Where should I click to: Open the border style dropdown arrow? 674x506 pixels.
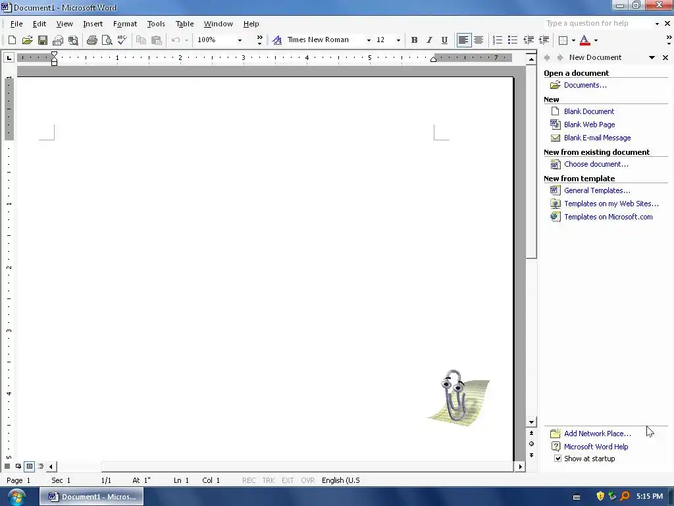[573, 40]
